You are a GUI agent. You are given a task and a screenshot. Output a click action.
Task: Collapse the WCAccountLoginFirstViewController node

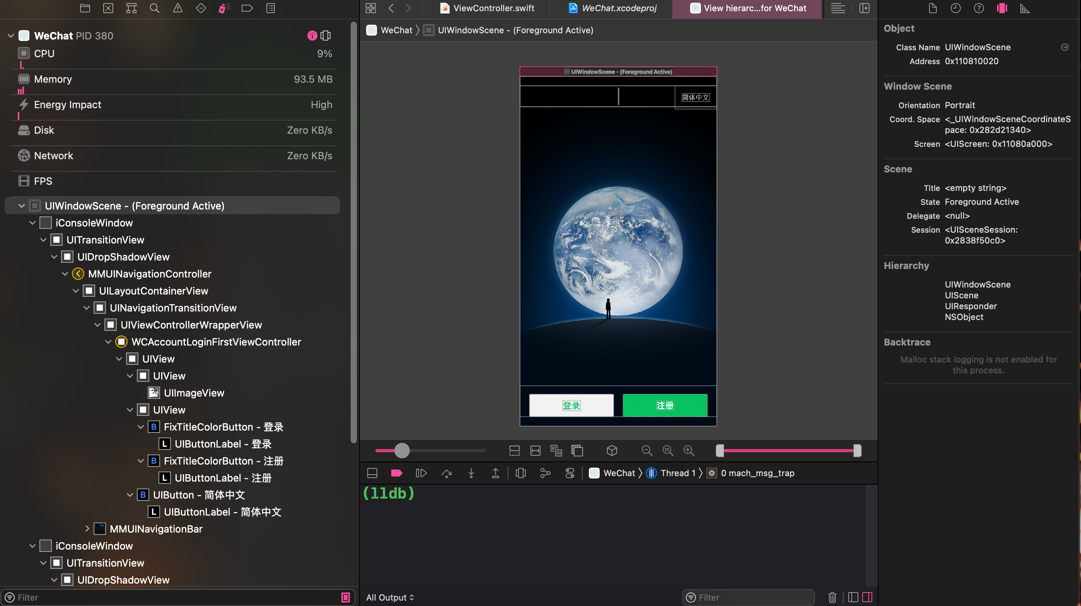[x=108, y=341]
